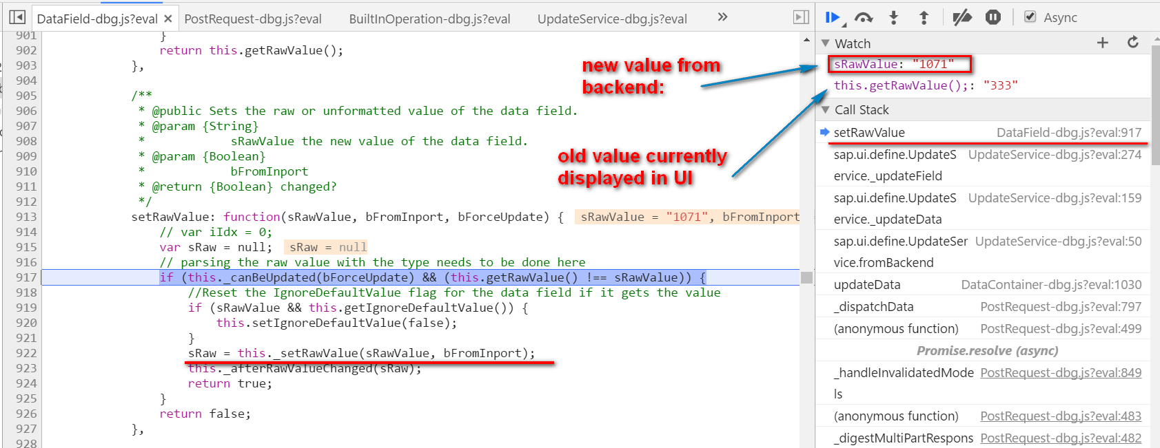Select the setRawValue call stack frame
The height and width of the screenshot is (448, 1160).
983,132
